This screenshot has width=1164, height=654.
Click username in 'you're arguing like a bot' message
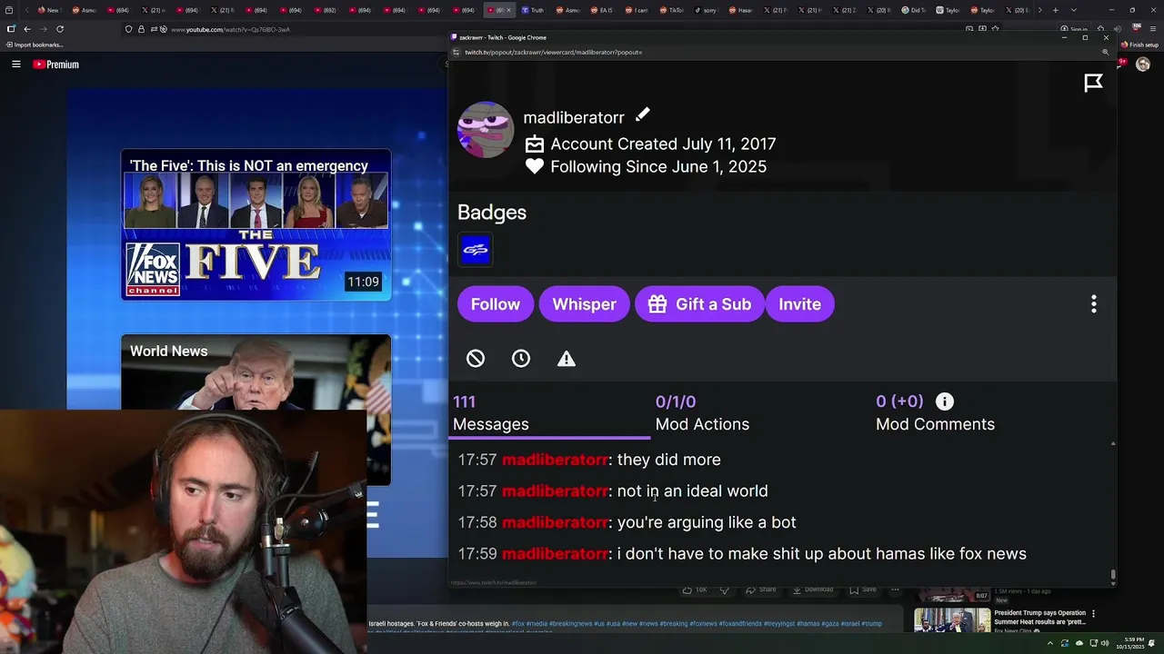click(555, 522)
